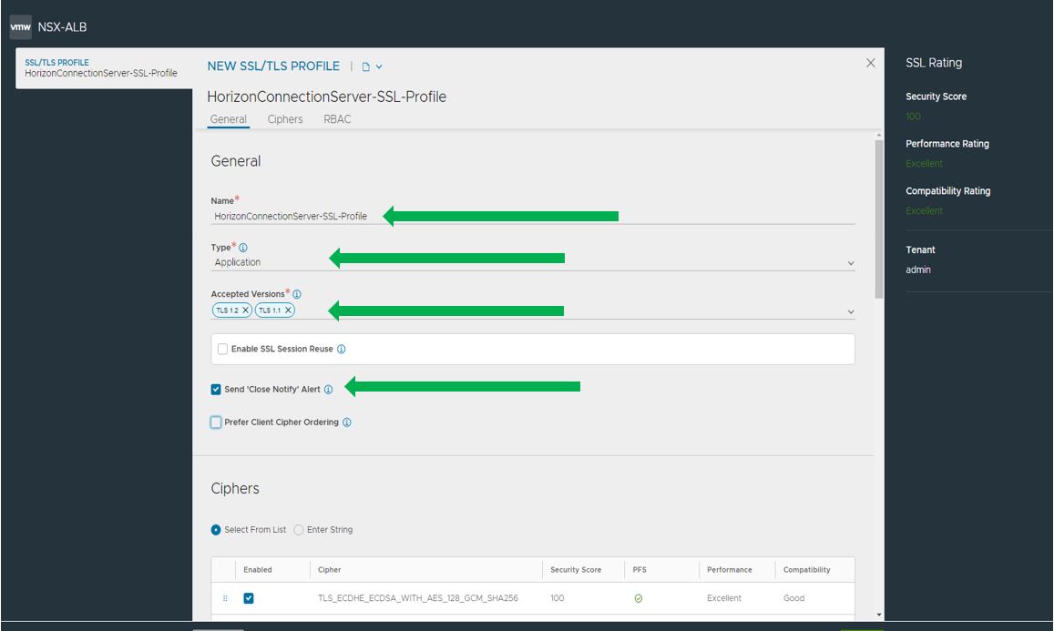The height and width of the screenshot is (631, 1054).
Task: Click the PFS green checkmark in cipher row
Action: tap(639, 598)
